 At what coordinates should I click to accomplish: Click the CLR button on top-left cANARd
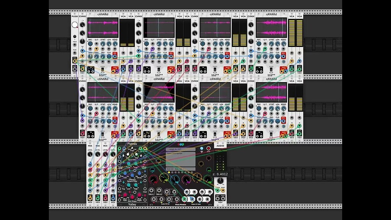tap(109, 57)
